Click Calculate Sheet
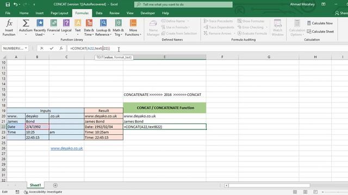The image size is (348, 195). (x=320, y=31)
